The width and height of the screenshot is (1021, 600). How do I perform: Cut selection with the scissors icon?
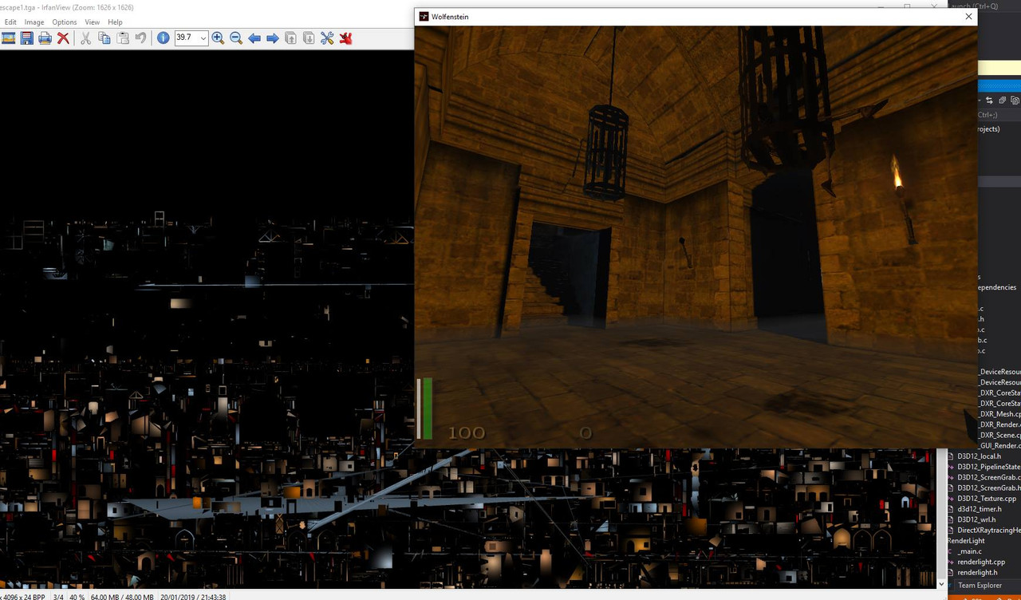pyautogui.click(x=86, y=37)
